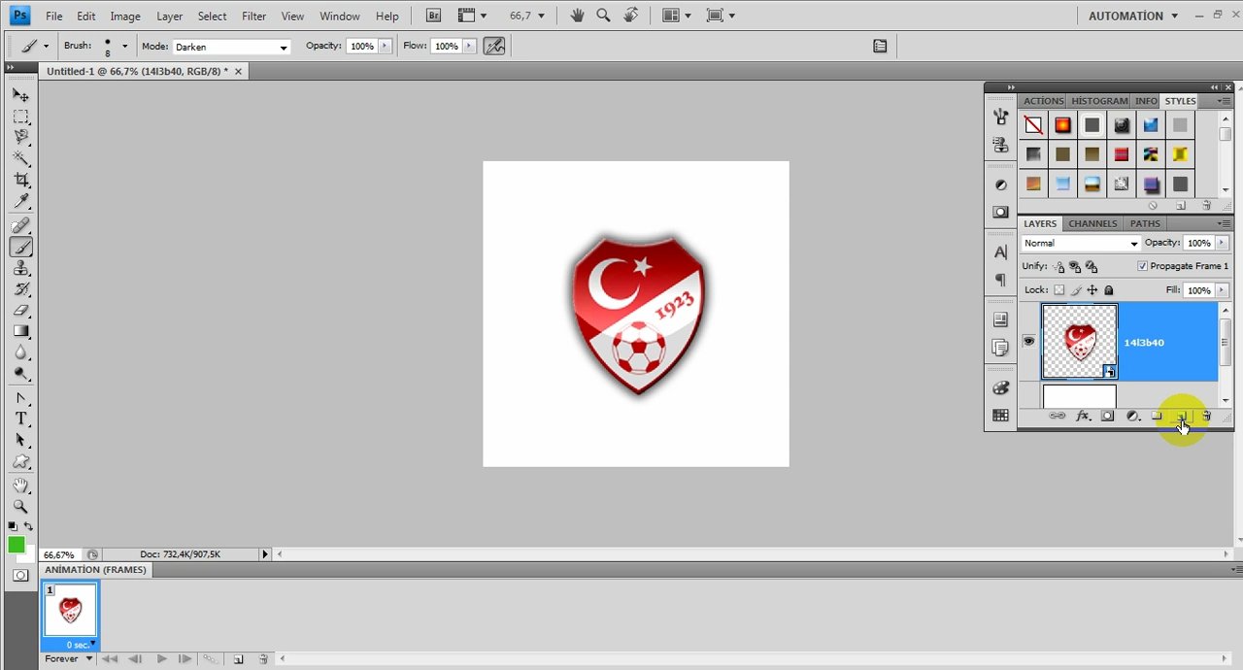The width and height of the screenshot is (1243, 670).
Task: Select the Pen tool
Action: tap(20, 398)
